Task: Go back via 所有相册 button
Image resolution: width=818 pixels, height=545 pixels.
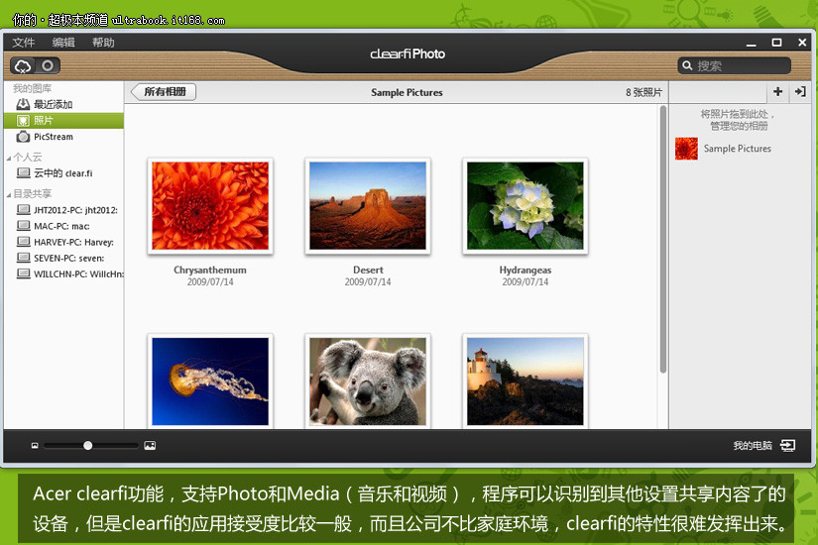Action: pyautogui.click(x=165, y=92)
